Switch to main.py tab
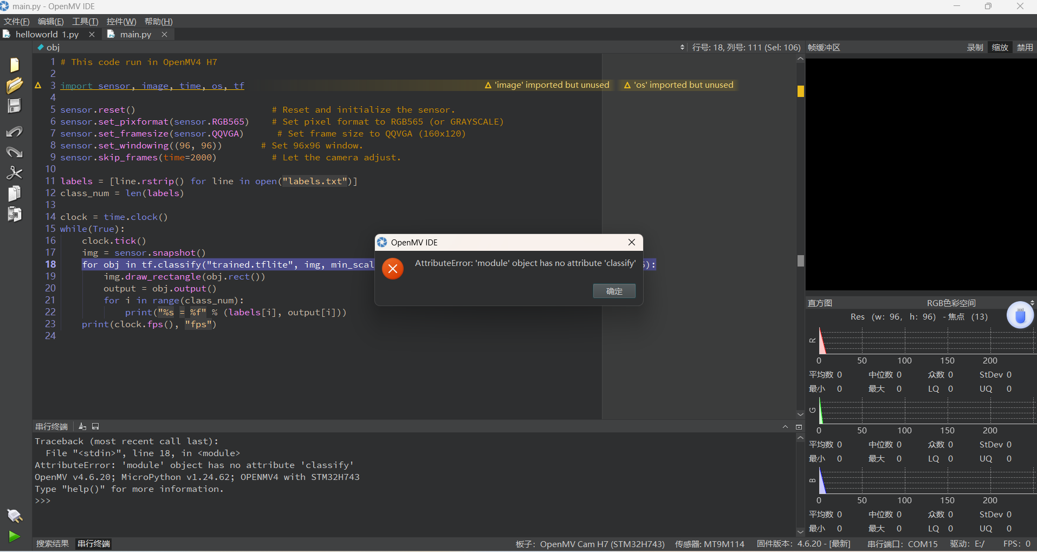Image resolution: width=1037 pixels, height=552 pixels. tap(135, 34)
